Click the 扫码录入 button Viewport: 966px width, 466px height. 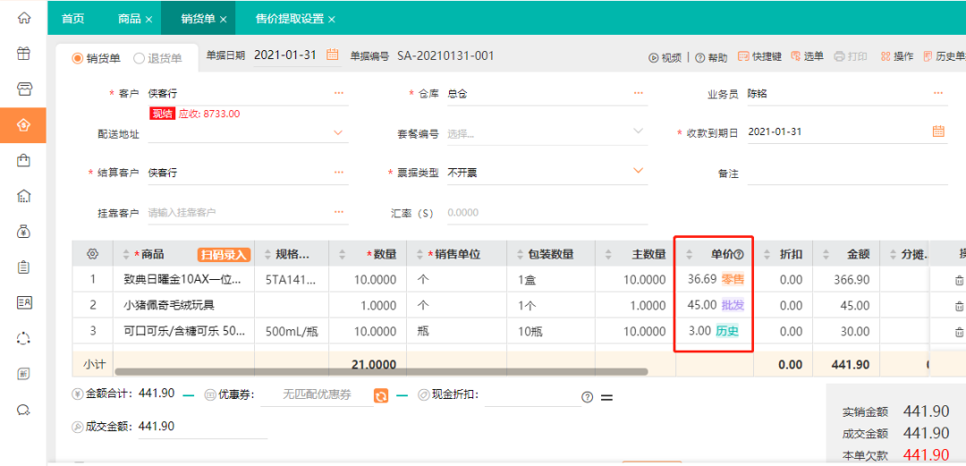pyautogui.click(x=224, y=255)
